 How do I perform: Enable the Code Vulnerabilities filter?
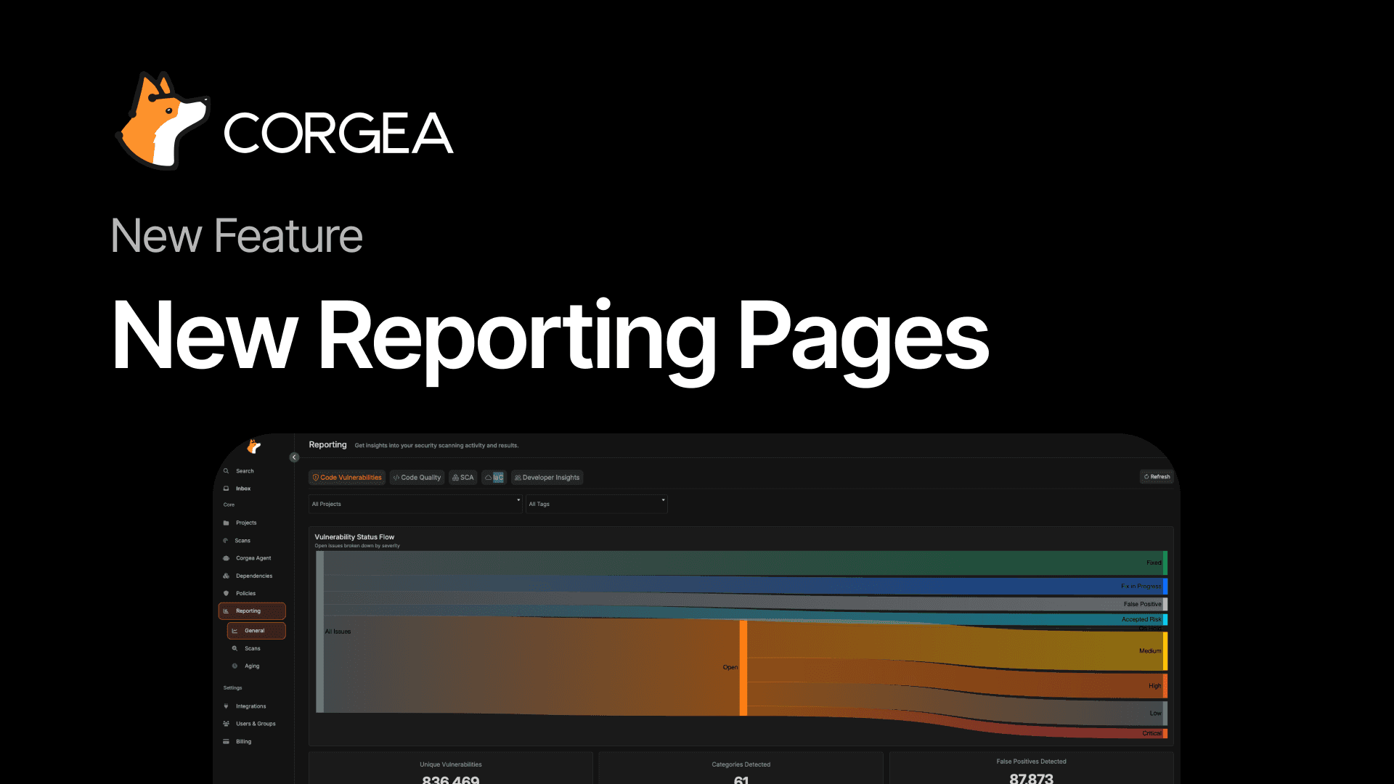(x=346, y=477)
